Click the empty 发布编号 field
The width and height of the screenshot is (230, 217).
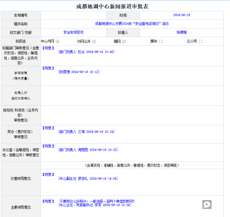coord(74,15)
